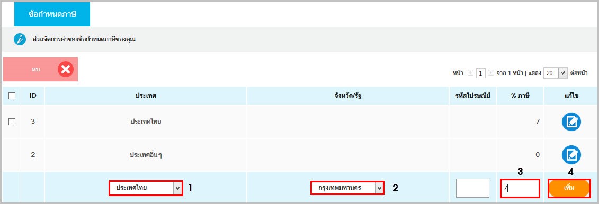Click the % ภาษี column header
This screenshot has width=599, height=204.
(x=520, y=96)
